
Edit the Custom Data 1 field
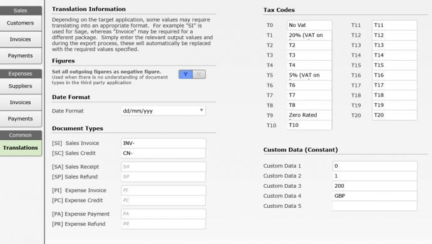click(374, 166)
